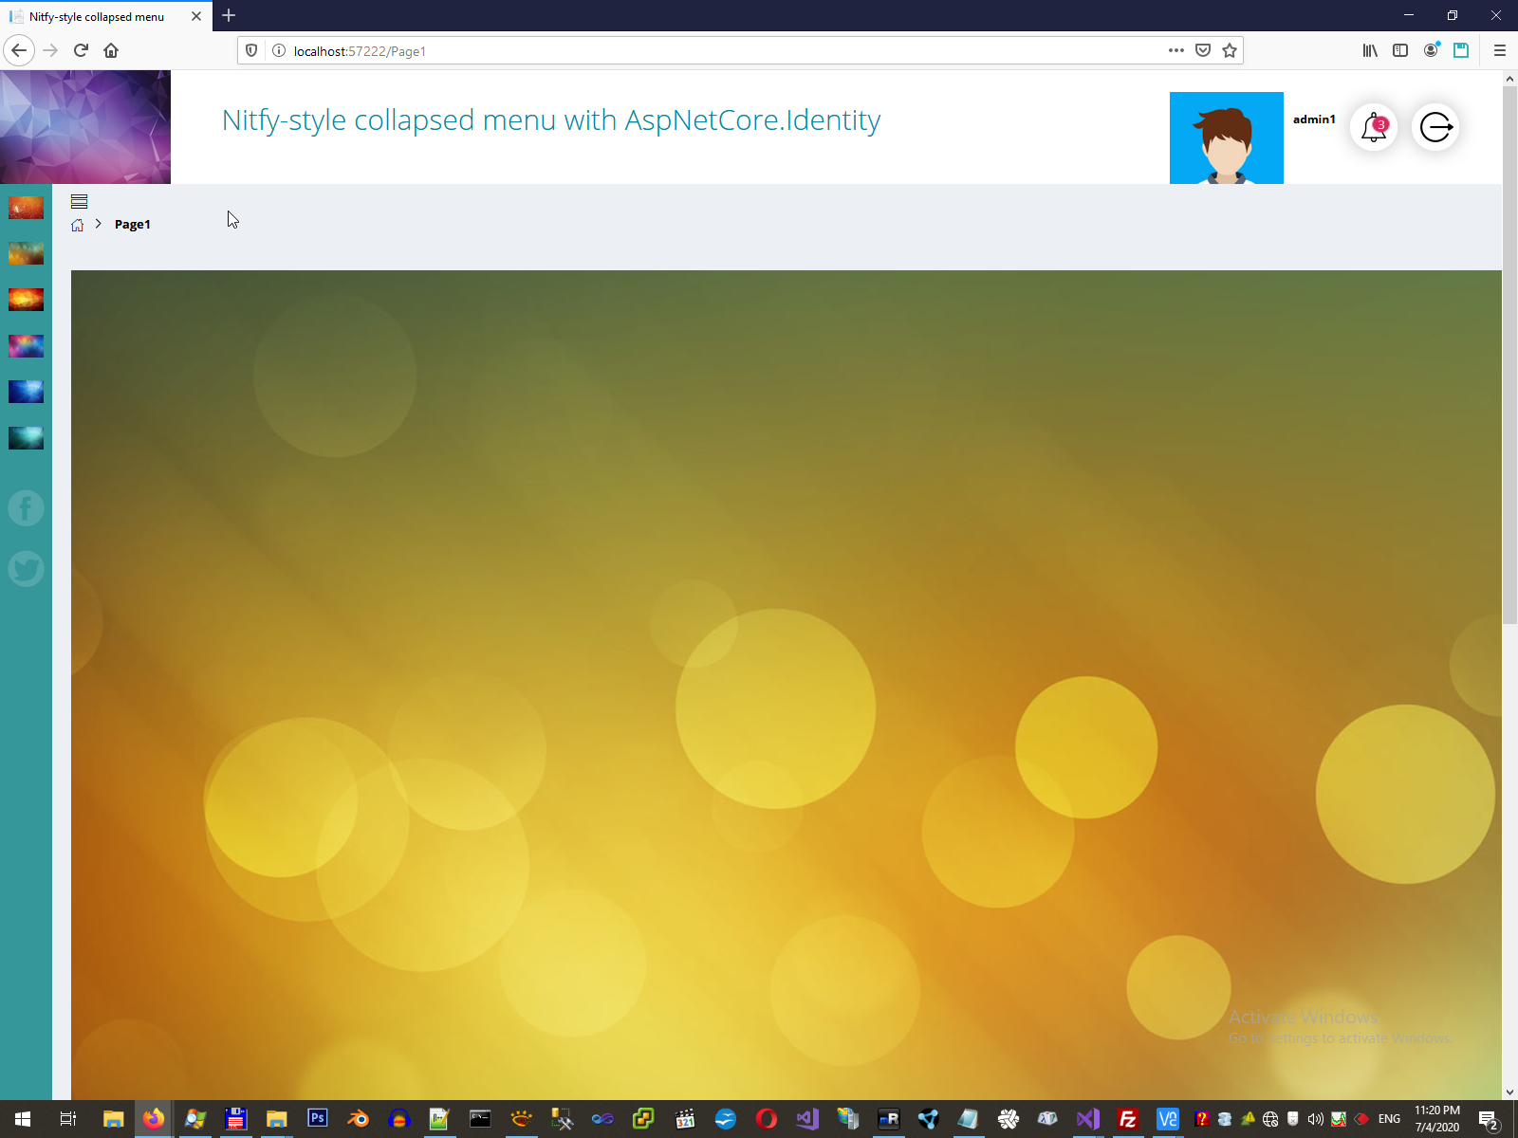Open the Twitter icon in the sidebar
The image size is (1518, 1138).
(x=26, y=569)
